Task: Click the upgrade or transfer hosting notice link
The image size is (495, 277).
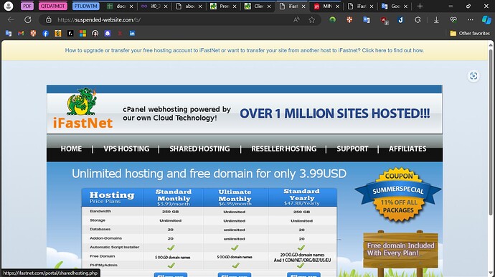Action: click(245, 50)
